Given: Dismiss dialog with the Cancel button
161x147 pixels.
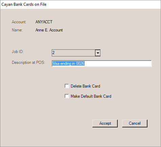Looking at the screenshot, I should (135, 123).
